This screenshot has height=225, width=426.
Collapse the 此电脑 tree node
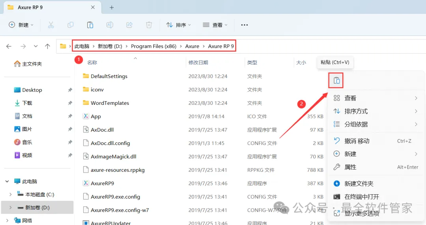(7, 181)
